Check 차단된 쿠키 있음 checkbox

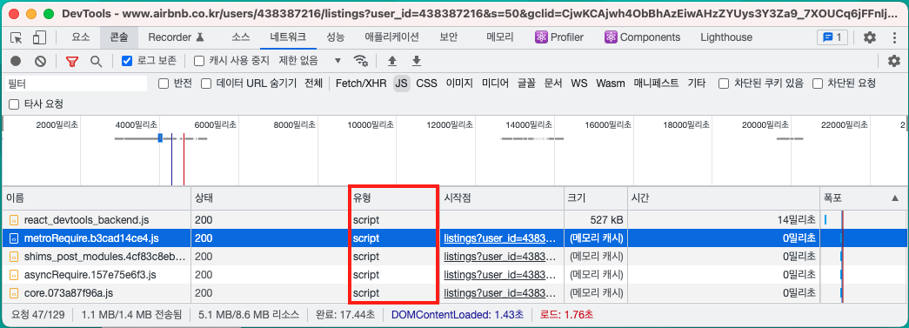(724, 84)
